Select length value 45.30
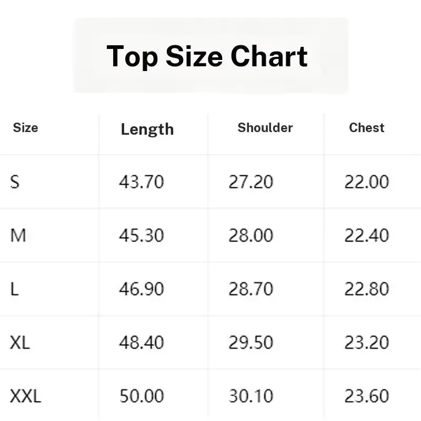This screenshot has width=421, height=421. tap(142, 235)
